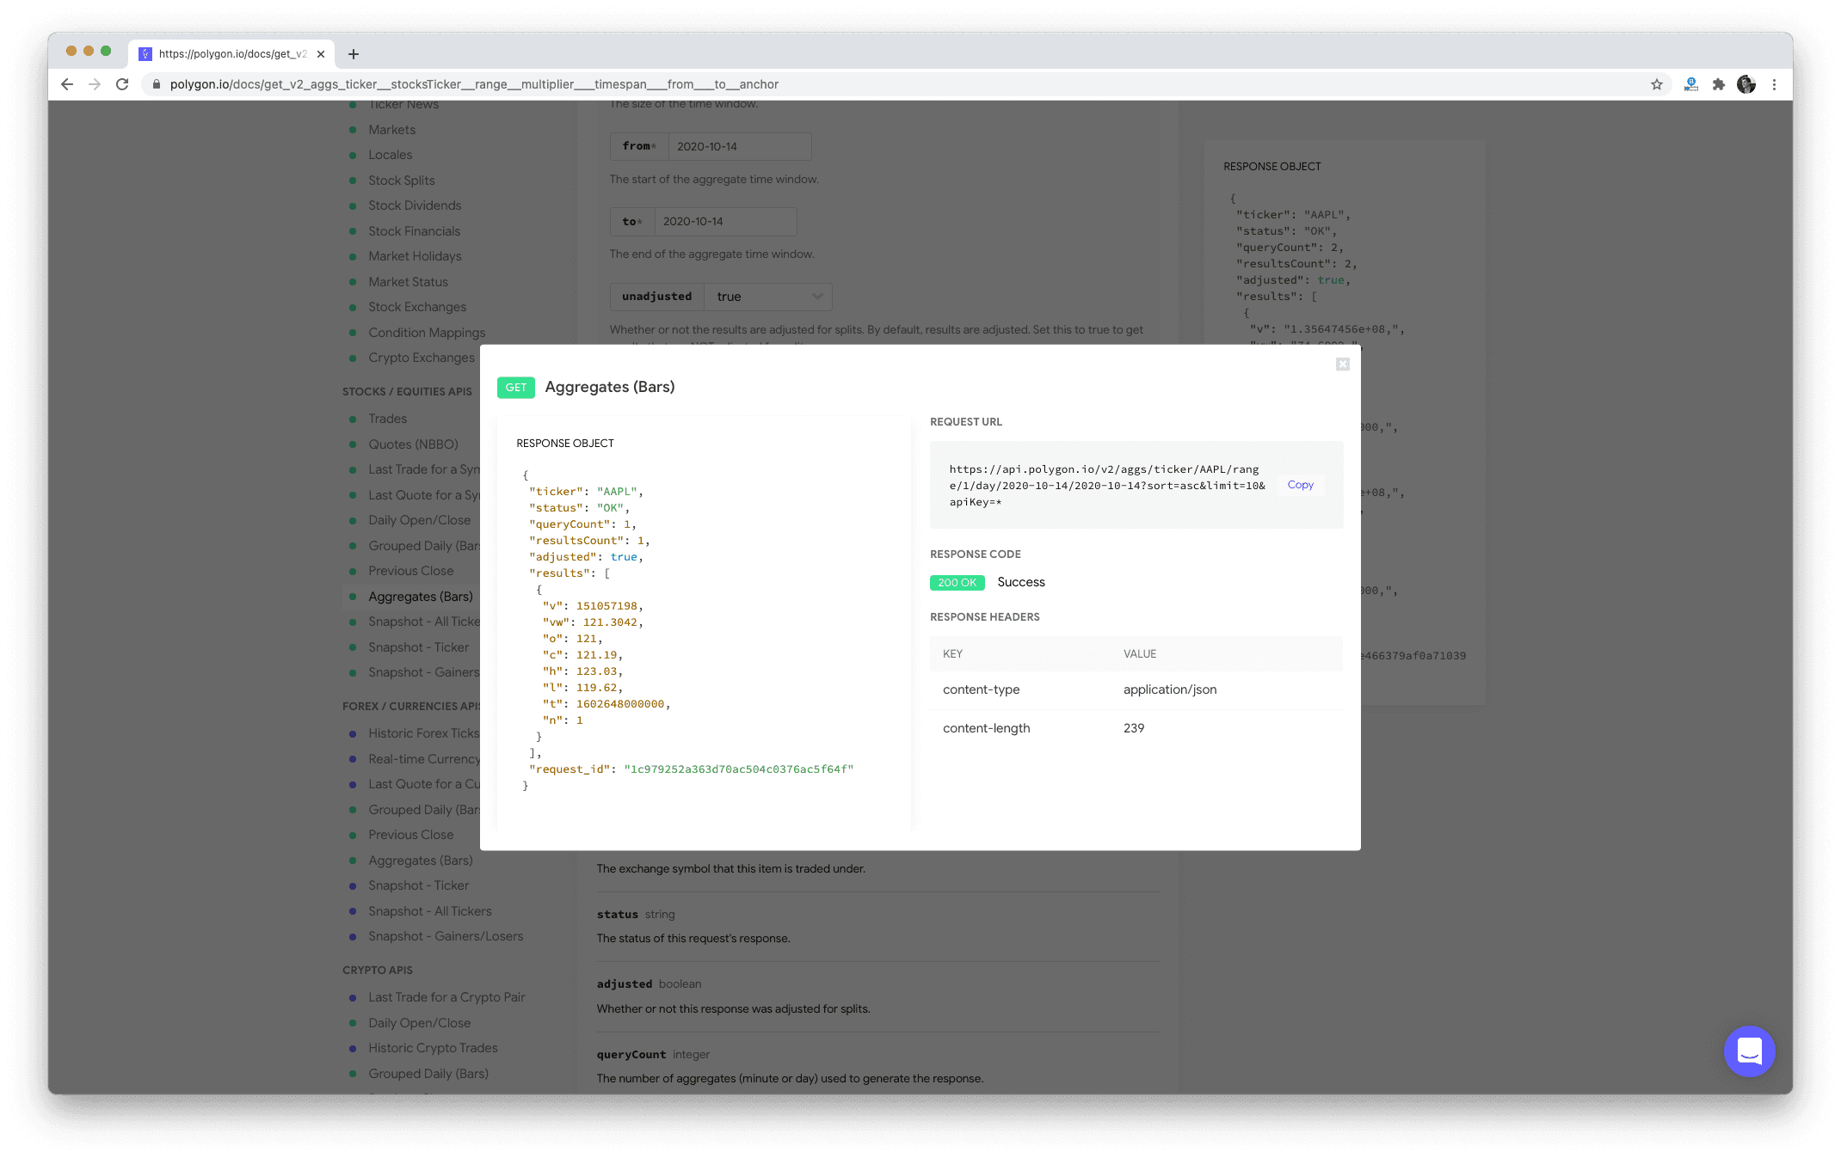
Task: Open Trades under Stocks / Equities APIs
Action: [387, 419]
